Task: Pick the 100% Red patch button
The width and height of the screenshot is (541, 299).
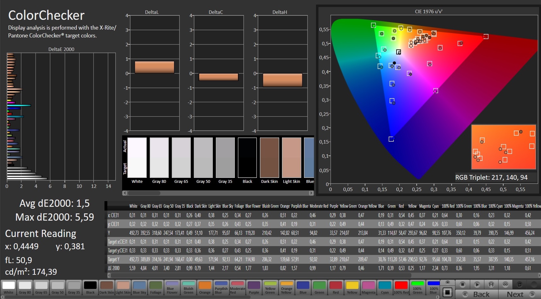Action: click(x=401, y=288)
